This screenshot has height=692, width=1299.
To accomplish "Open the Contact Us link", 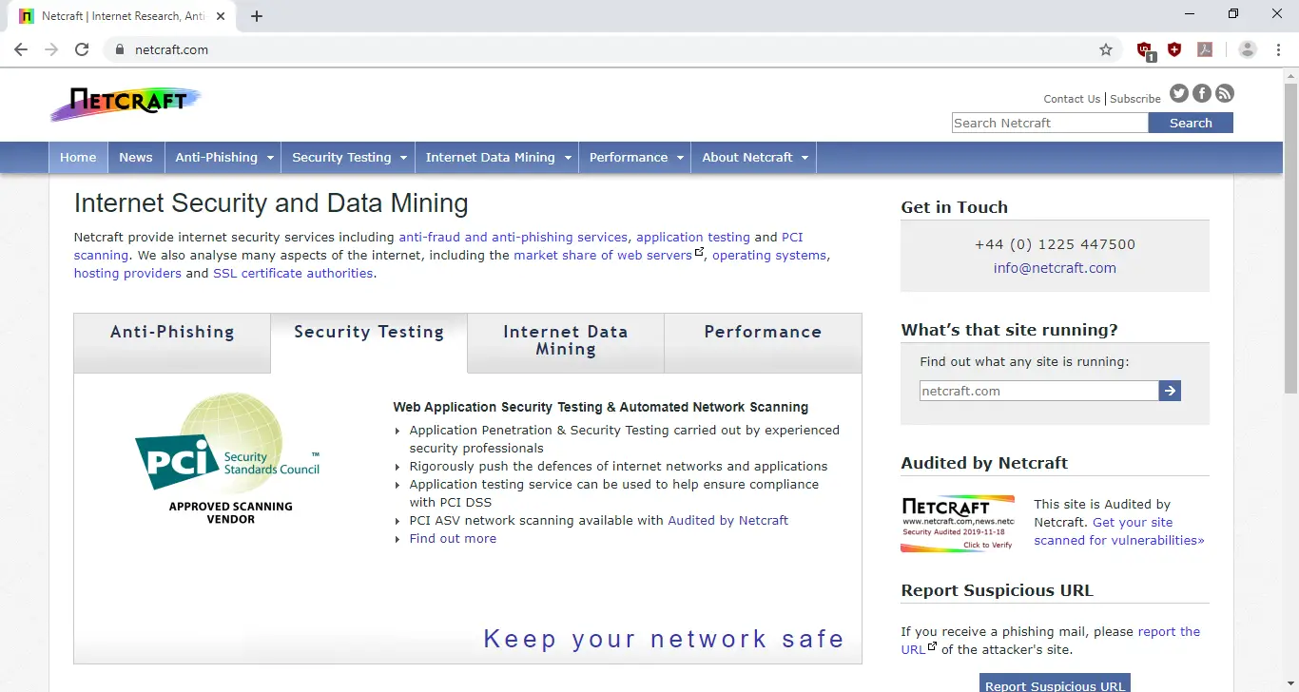I will click(x=1072, y=99).
